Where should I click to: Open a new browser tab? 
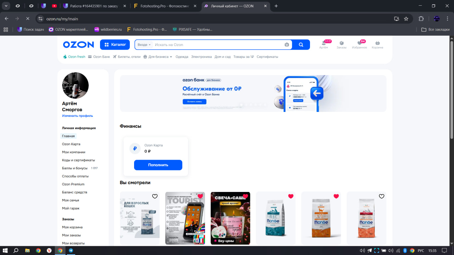(x=276, y=6)
